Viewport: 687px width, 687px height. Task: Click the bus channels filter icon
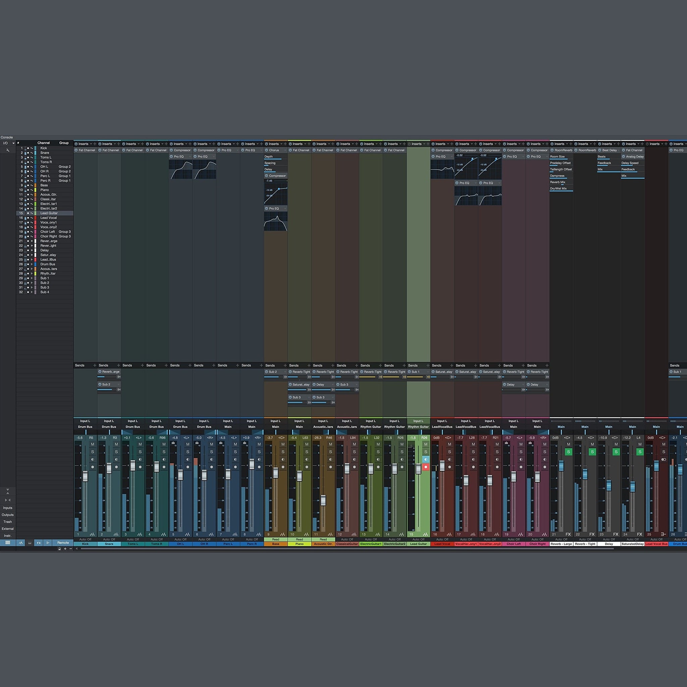(x=48, y=543)
